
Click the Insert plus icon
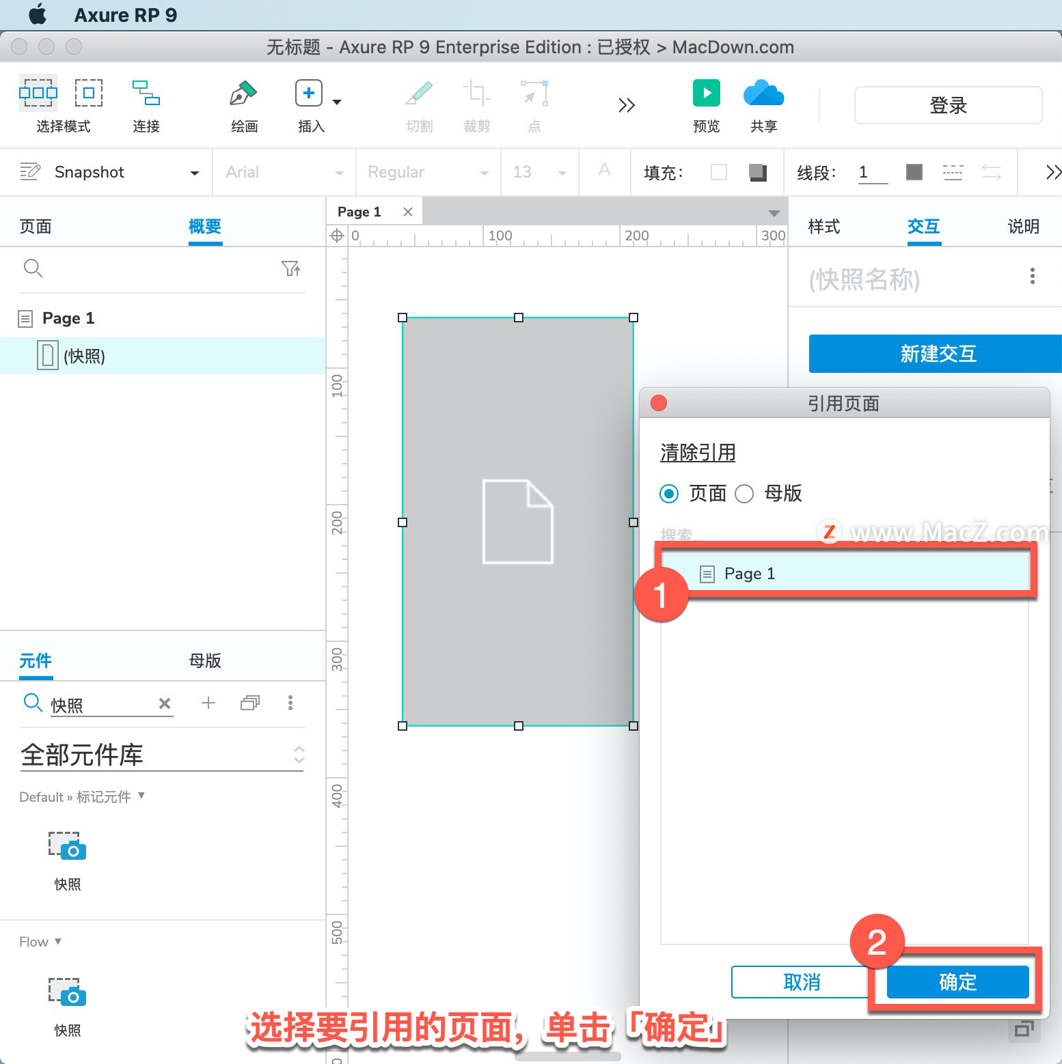pos(309,93)
